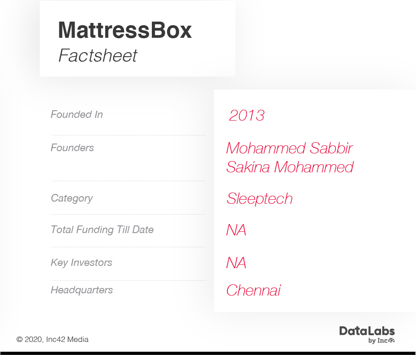The height and width of the screenshot is (355, 416).
Task: Click the NA value for key investors
Action: (x=236, y=263)
